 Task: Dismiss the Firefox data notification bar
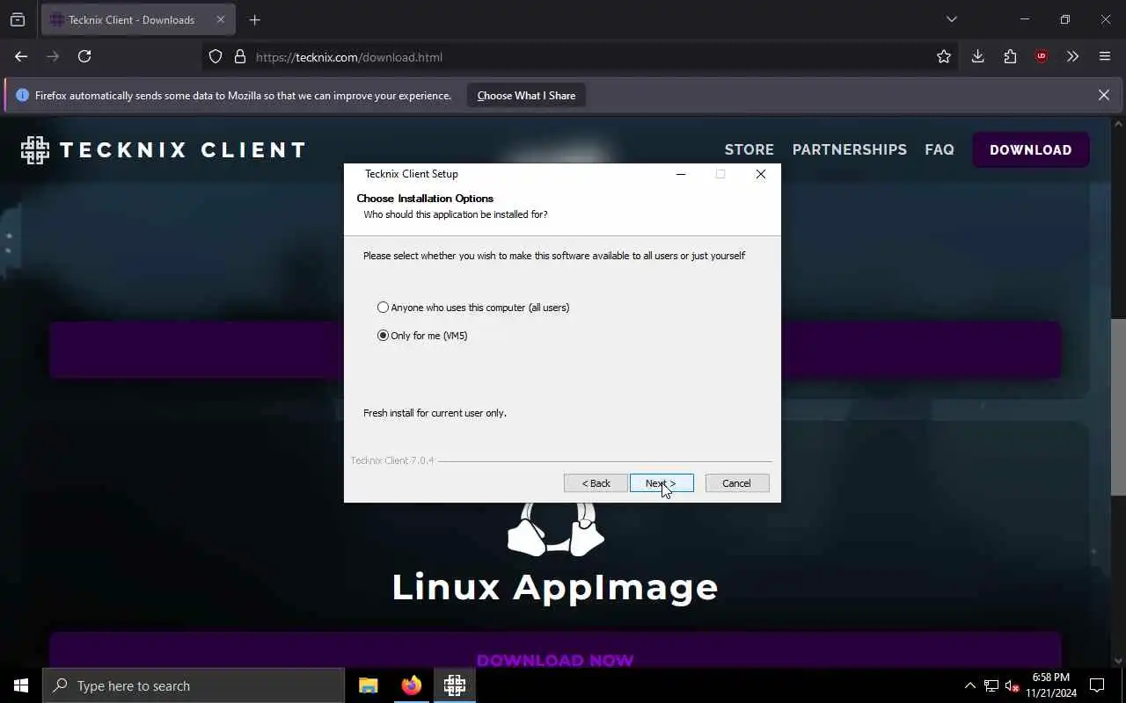click(x=1104, y=95)
